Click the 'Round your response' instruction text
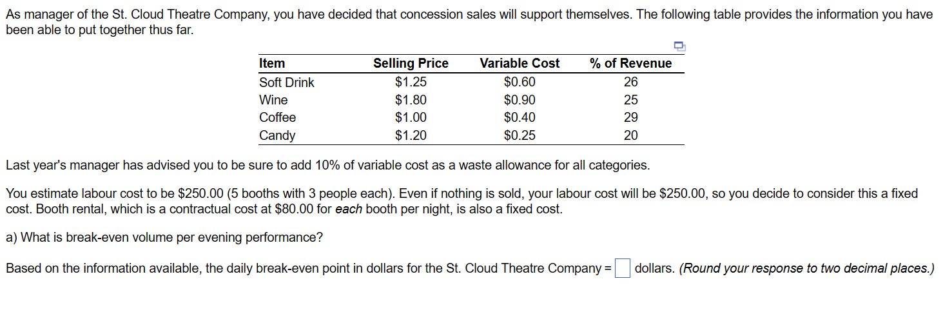The height and width of the screenshot is (321, 943). pos(806,268)
